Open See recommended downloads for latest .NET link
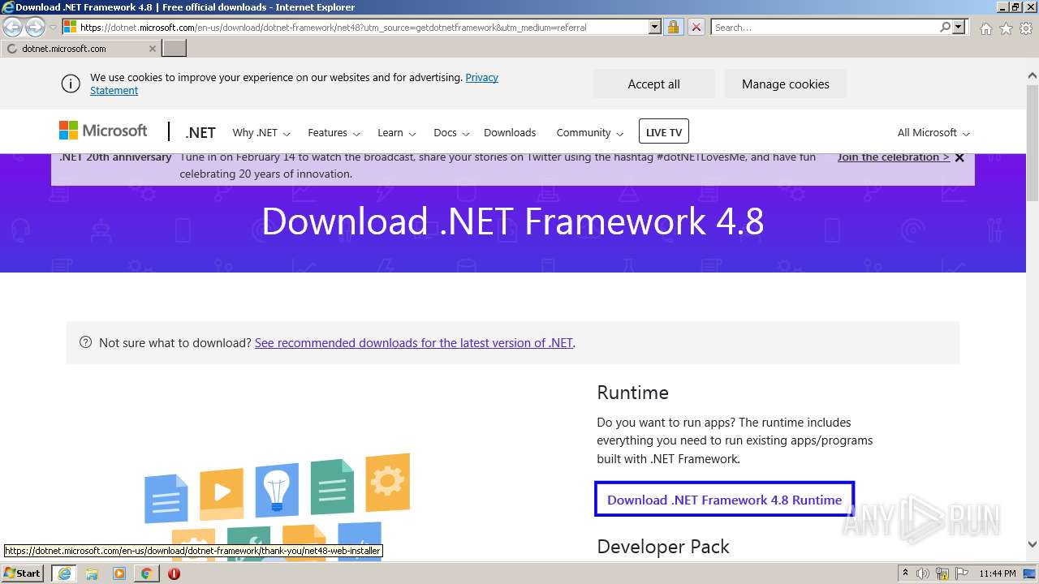 point(414,342)
